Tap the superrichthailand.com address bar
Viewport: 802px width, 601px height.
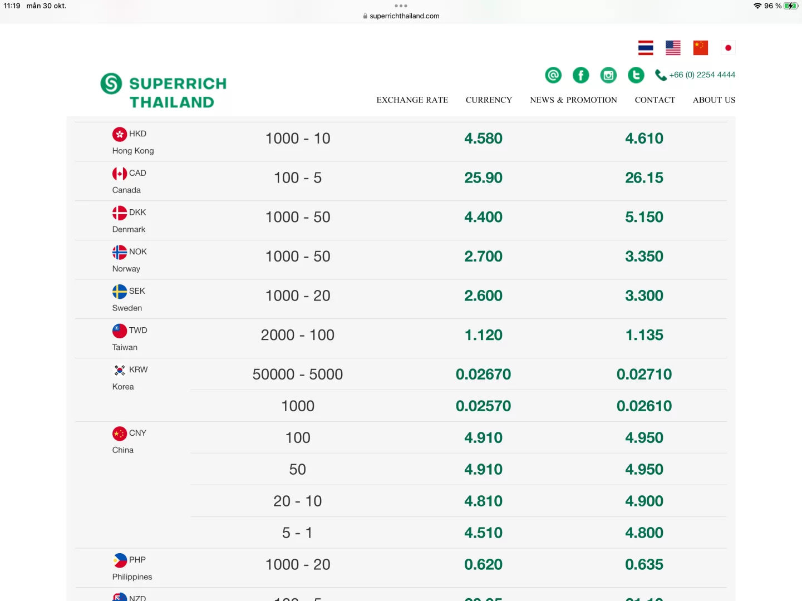[401, 16]
